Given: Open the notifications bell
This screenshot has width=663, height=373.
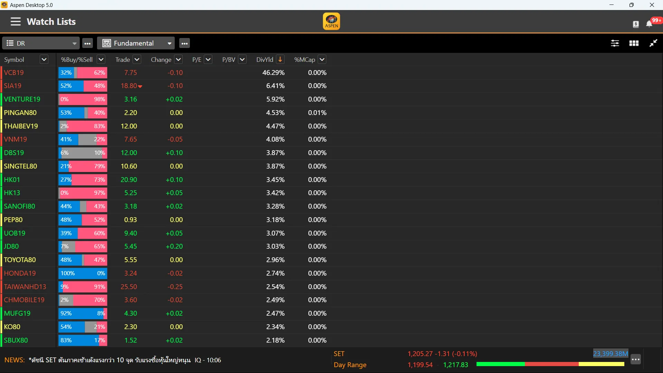Looking at the screenshot, I should point(649,23).
